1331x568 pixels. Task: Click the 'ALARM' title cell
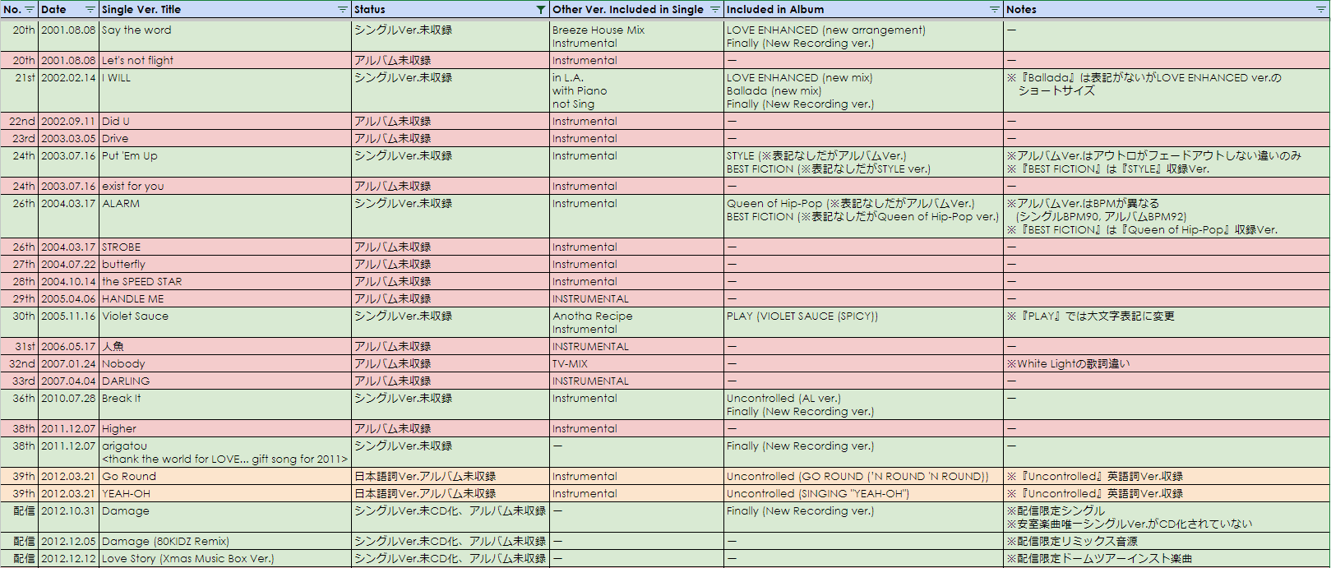(225, 217)
